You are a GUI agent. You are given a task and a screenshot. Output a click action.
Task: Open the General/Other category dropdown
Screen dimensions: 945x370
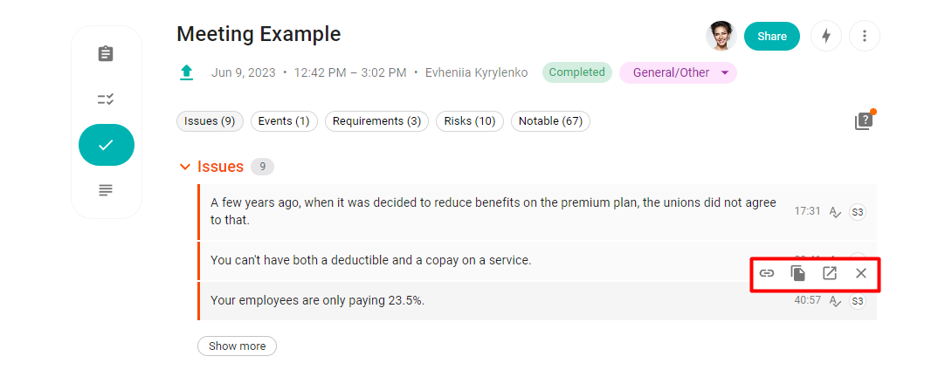(x=678, y=73)
